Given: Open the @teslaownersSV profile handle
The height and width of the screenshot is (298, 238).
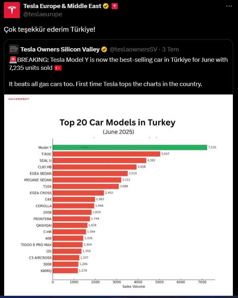Looking at the screenshot, I should pos(133,49).
